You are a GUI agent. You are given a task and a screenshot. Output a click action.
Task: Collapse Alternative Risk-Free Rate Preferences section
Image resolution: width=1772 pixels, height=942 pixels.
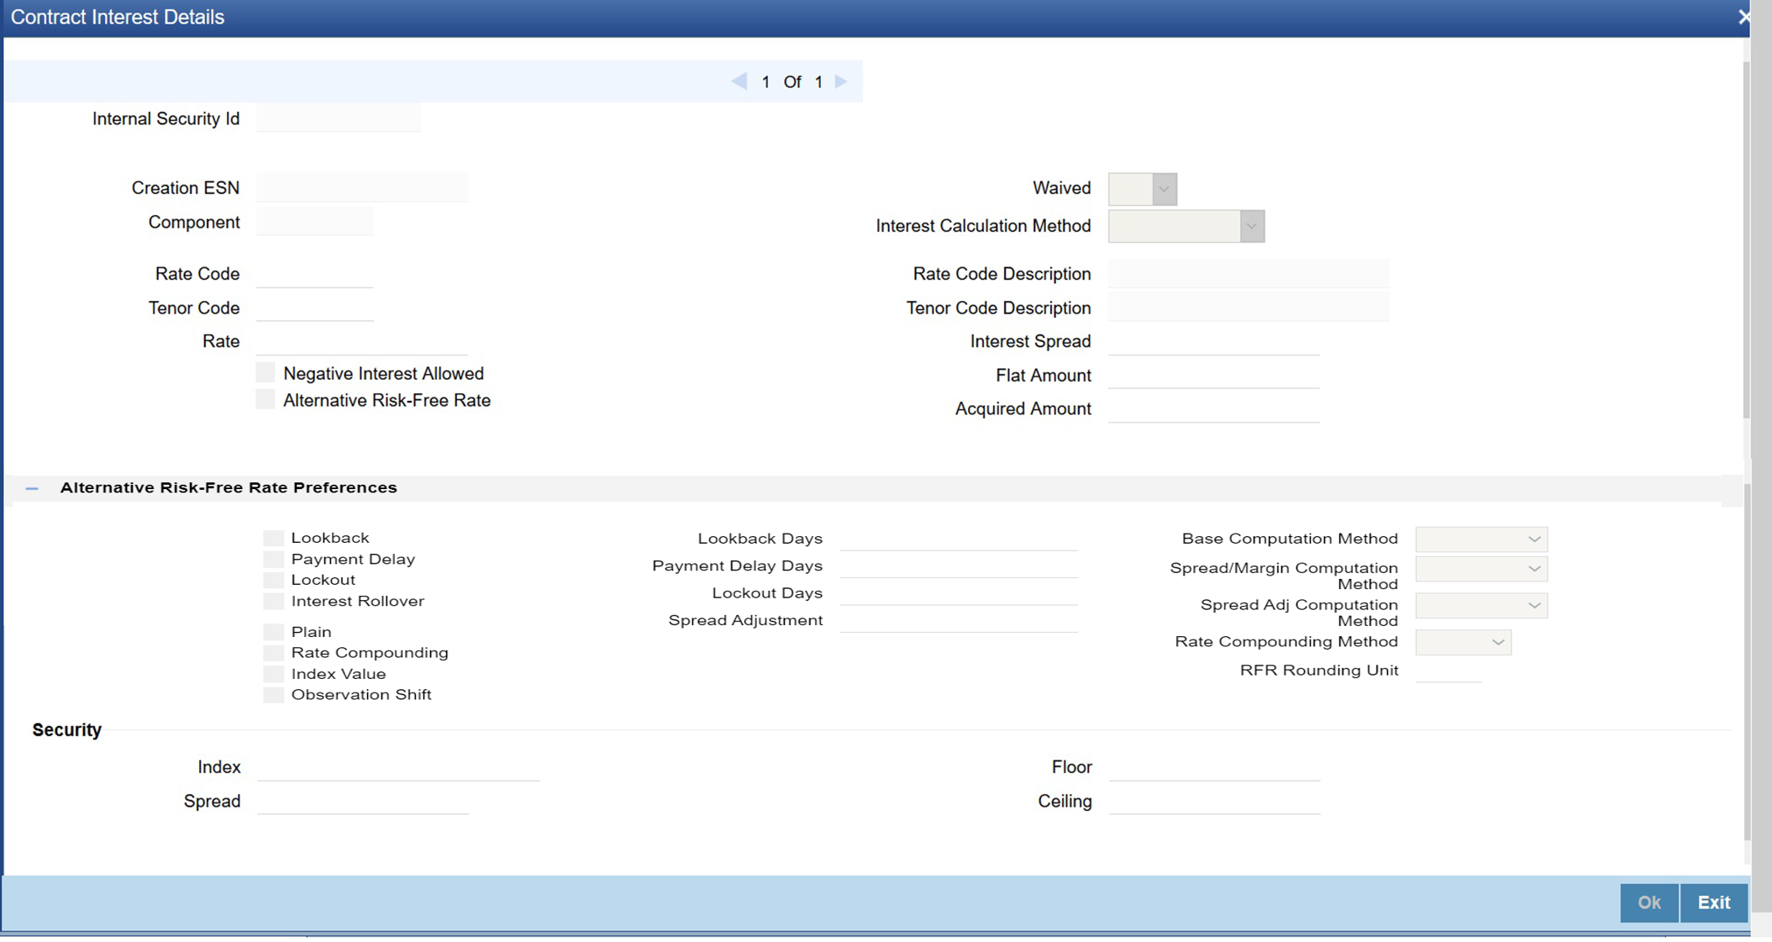[x=32, y=488]
